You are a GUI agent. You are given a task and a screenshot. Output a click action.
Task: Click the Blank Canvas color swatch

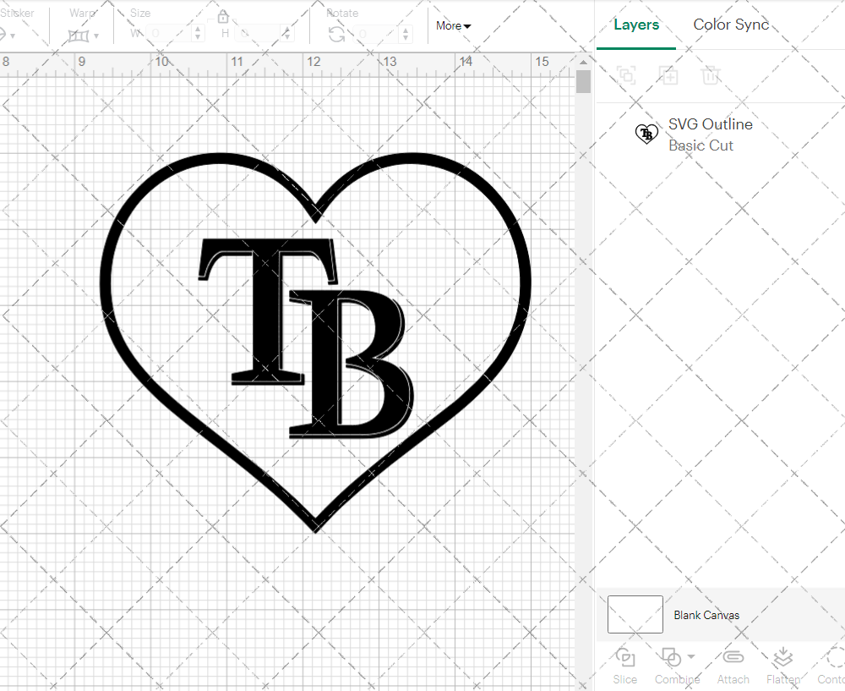[x=635, y=615]
